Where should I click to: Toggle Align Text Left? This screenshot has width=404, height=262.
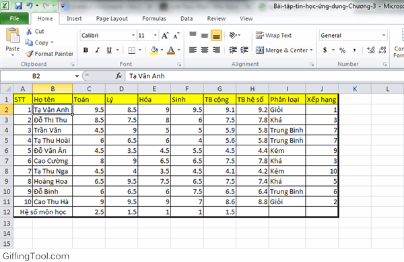[x=193, y=50]
